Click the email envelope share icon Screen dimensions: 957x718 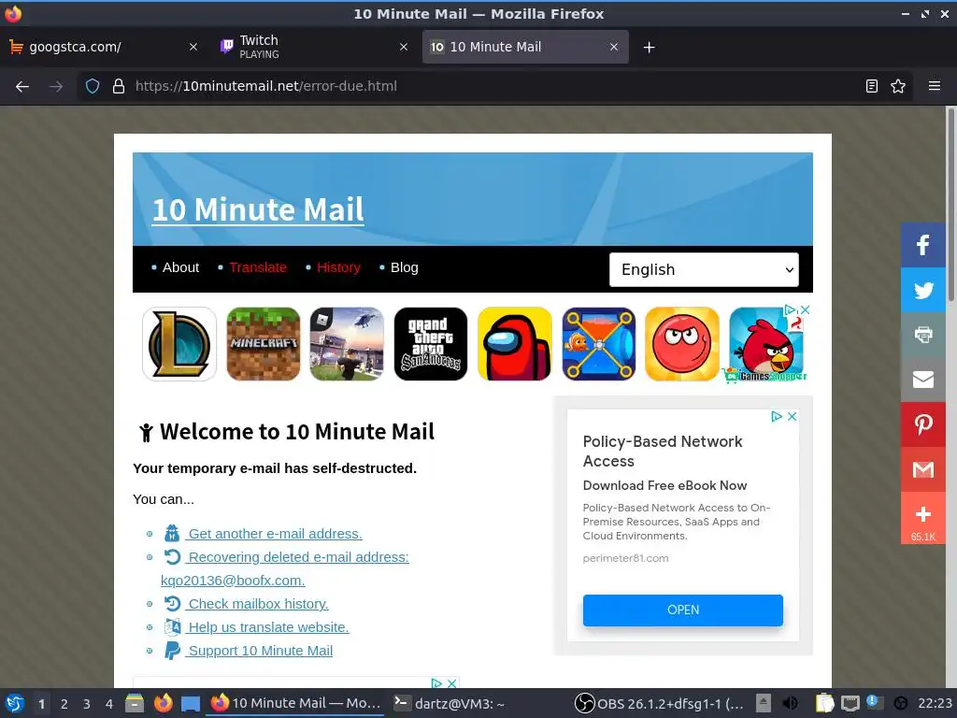(922, 380)
